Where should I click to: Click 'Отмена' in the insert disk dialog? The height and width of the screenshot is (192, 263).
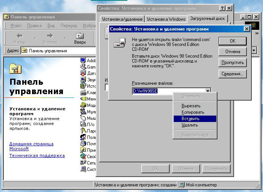(x=232, y=52)
